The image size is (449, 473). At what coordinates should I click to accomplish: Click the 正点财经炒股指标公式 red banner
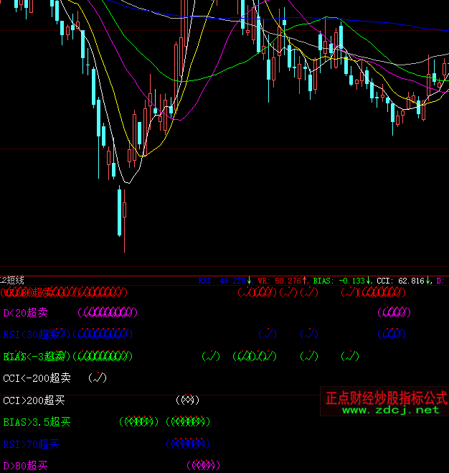click(385, 398)
